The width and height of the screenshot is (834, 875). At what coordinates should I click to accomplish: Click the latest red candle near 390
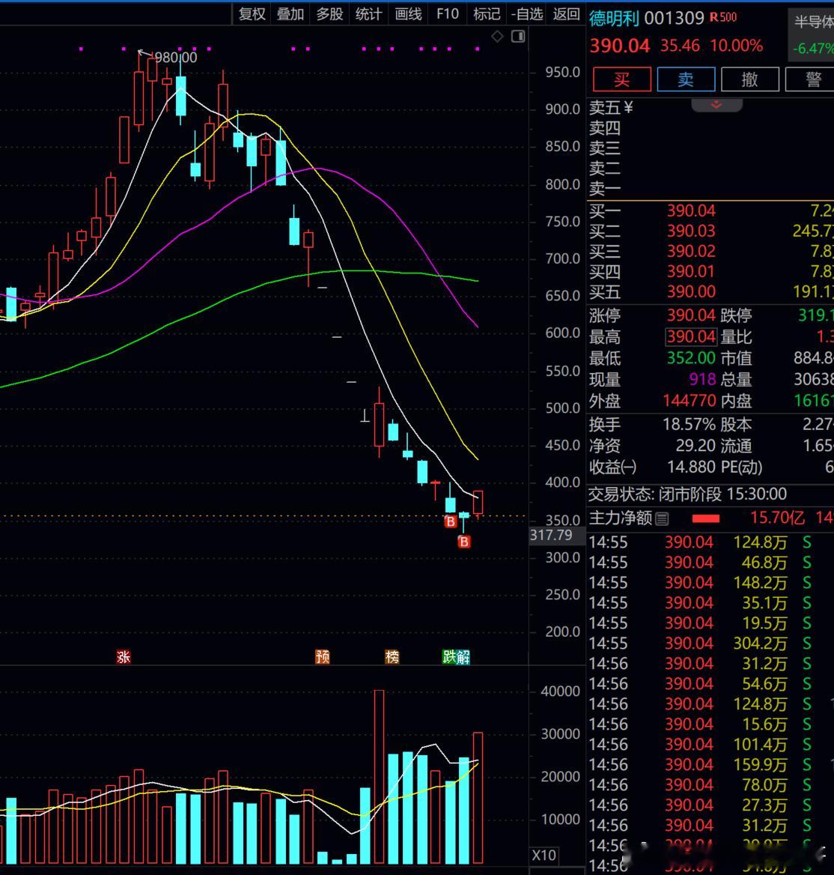pos(478,502)
